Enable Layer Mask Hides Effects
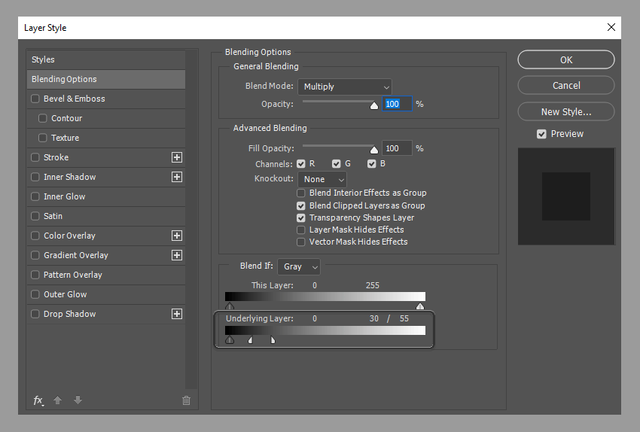Viewport: 640px width, 432px height. coord(301,230)
